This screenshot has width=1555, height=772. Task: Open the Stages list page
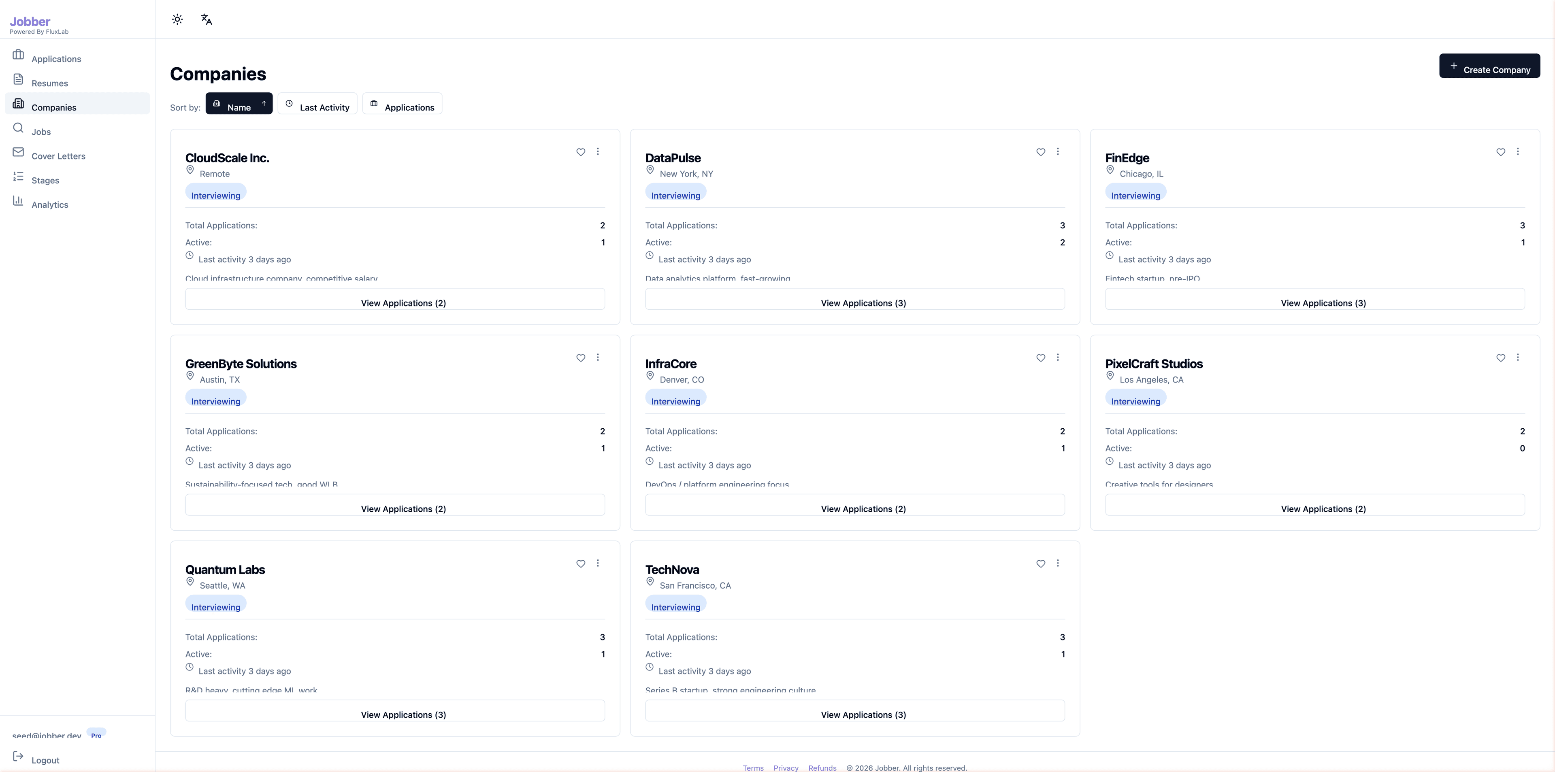click(45, 180)
